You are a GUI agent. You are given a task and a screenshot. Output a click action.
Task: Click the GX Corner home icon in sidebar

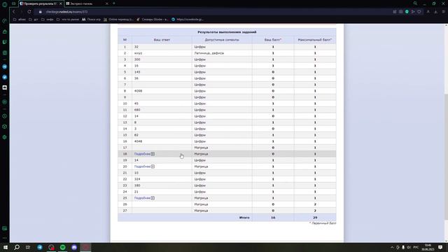tap(5, 31)
